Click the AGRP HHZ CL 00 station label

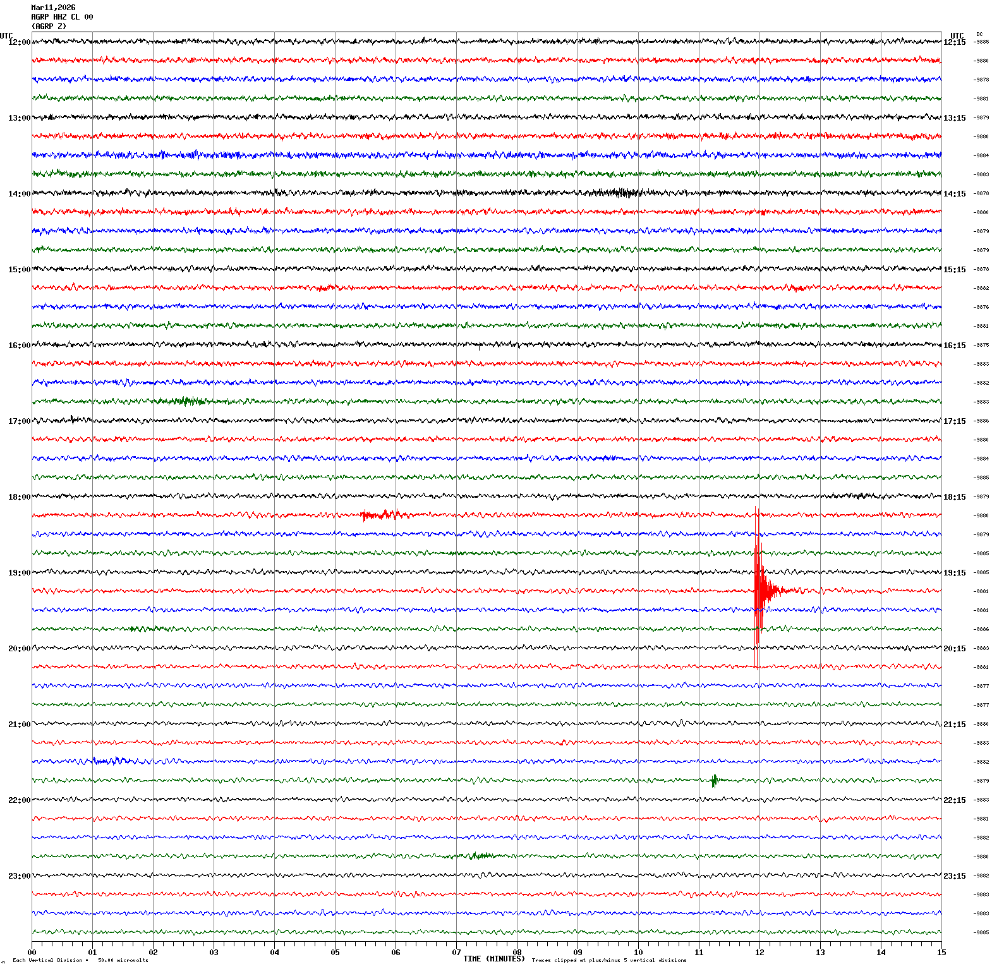point(62,17)
